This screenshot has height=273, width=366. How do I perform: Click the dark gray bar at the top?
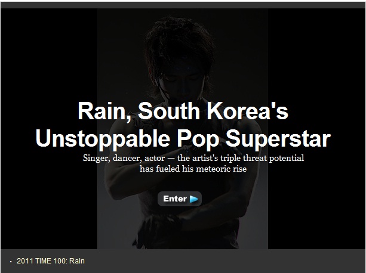tap(183, 5)
